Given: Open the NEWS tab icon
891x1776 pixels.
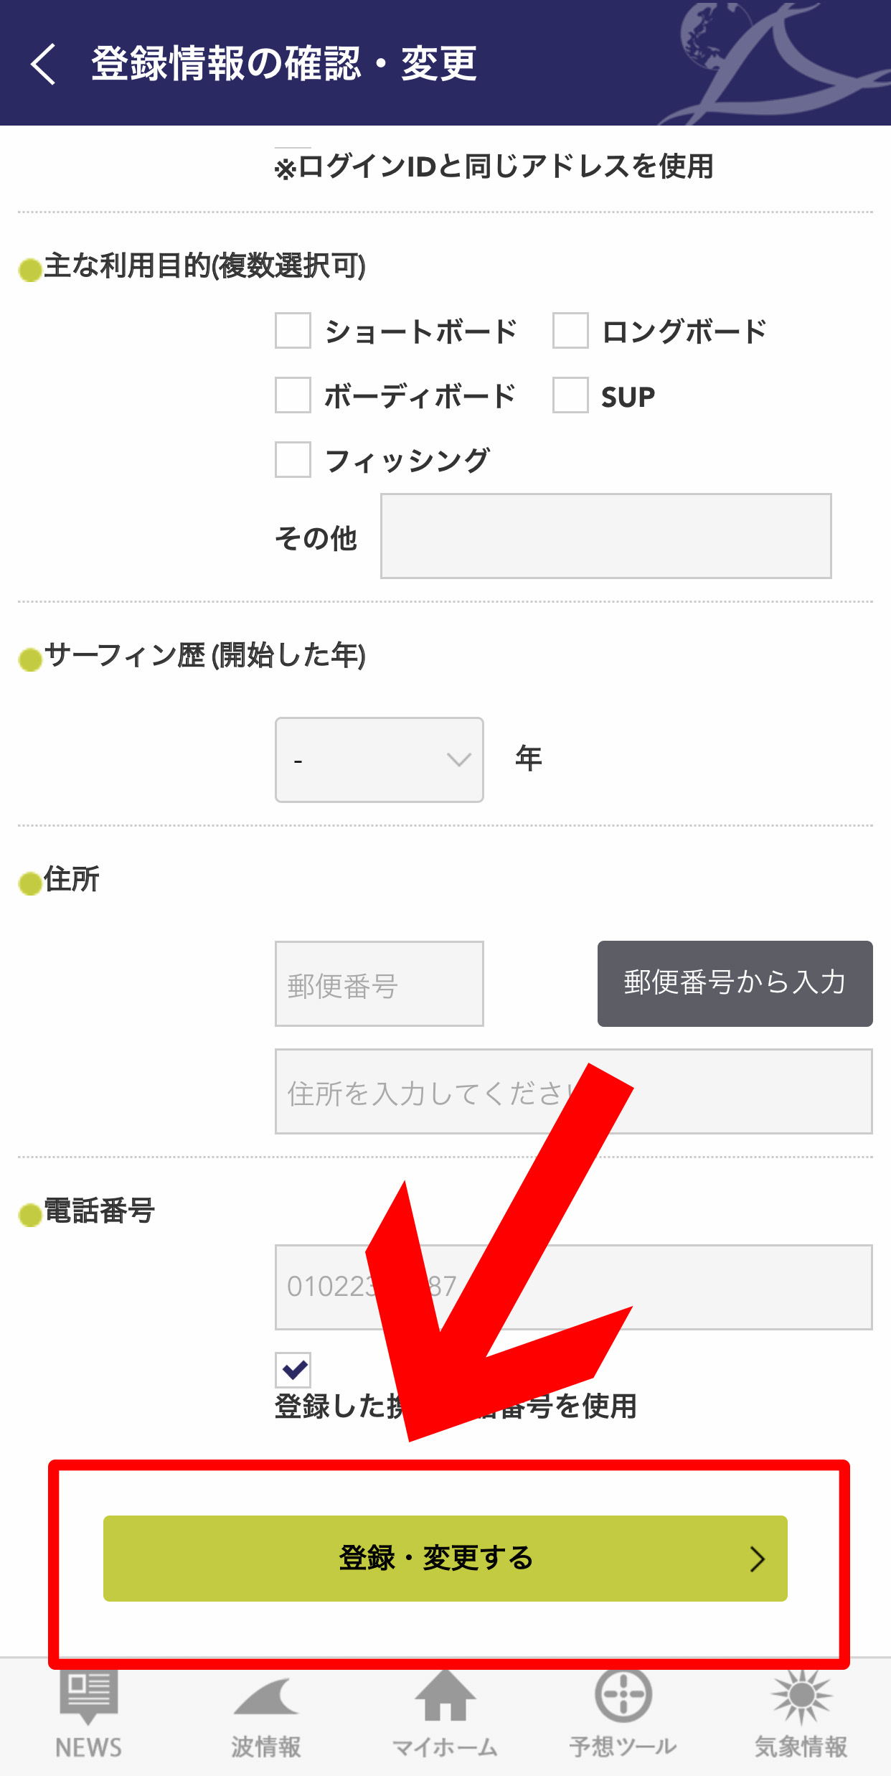Looking at the screenshot, I should tap(88, 1698).
